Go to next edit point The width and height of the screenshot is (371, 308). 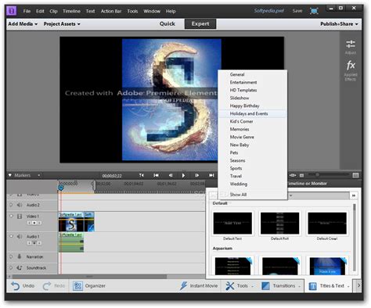tap(211, 175)
